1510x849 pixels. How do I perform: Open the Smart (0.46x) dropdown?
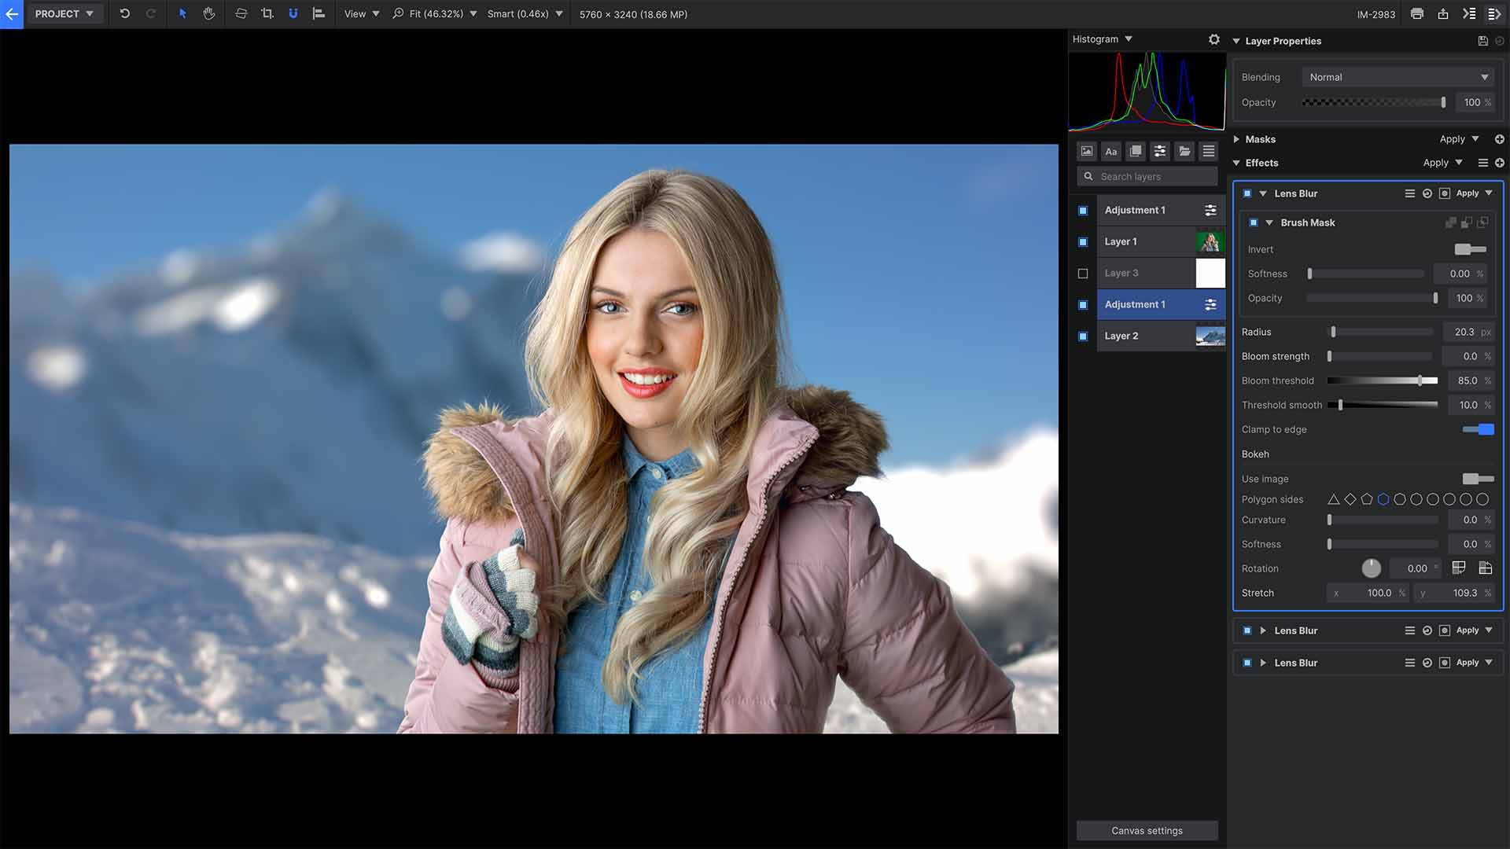525,13
